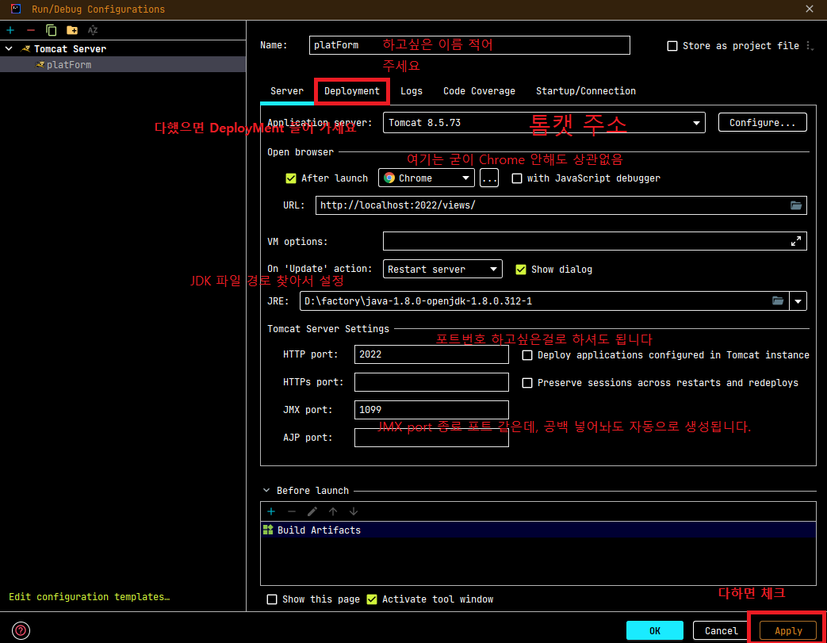Viewport: 827px width, 643px height.
Task: Open the JRE path dropdown arrow
Action: point(798,301)
